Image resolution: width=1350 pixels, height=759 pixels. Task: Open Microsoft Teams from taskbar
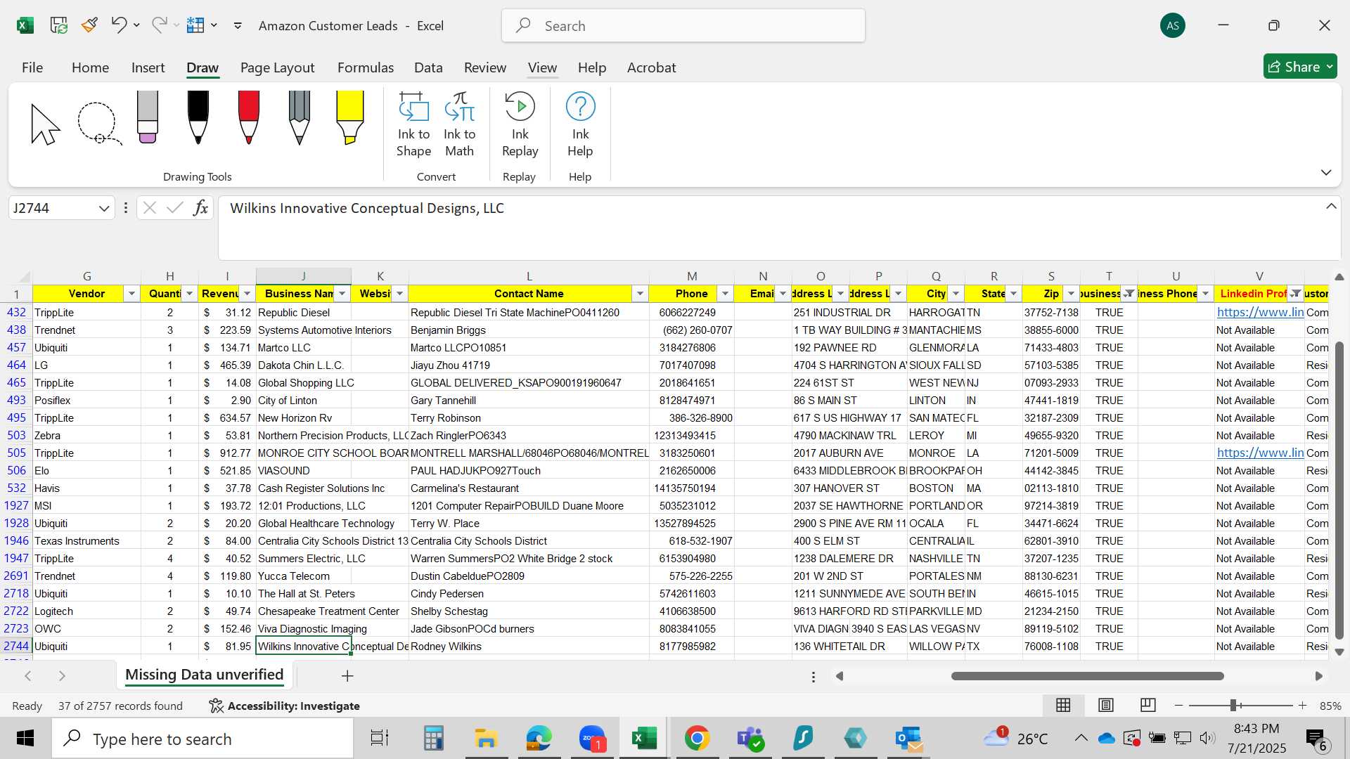(750, 739)
